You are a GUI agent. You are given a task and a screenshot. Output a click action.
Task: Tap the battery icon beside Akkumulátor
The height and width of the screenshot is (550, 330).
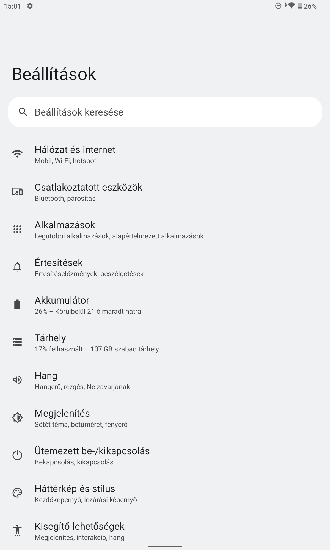pos(17,304)
